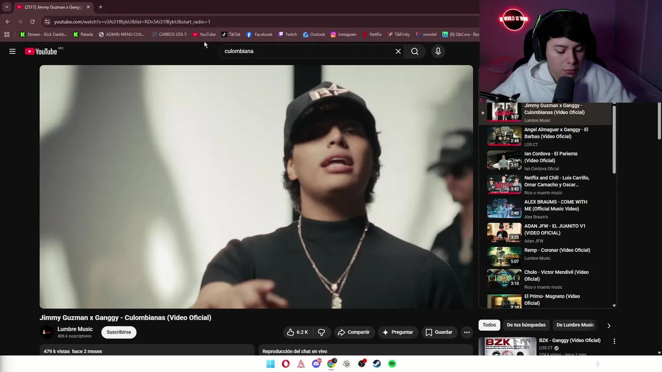662x372 pixels.
Task: Show more filter chips with right arrow
Action: point(609,326)
